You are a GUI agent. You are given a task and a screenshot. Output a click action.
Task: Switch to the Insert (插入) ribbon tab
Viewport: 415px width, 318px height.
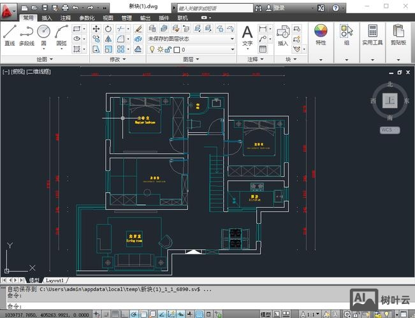coord(47,18)
